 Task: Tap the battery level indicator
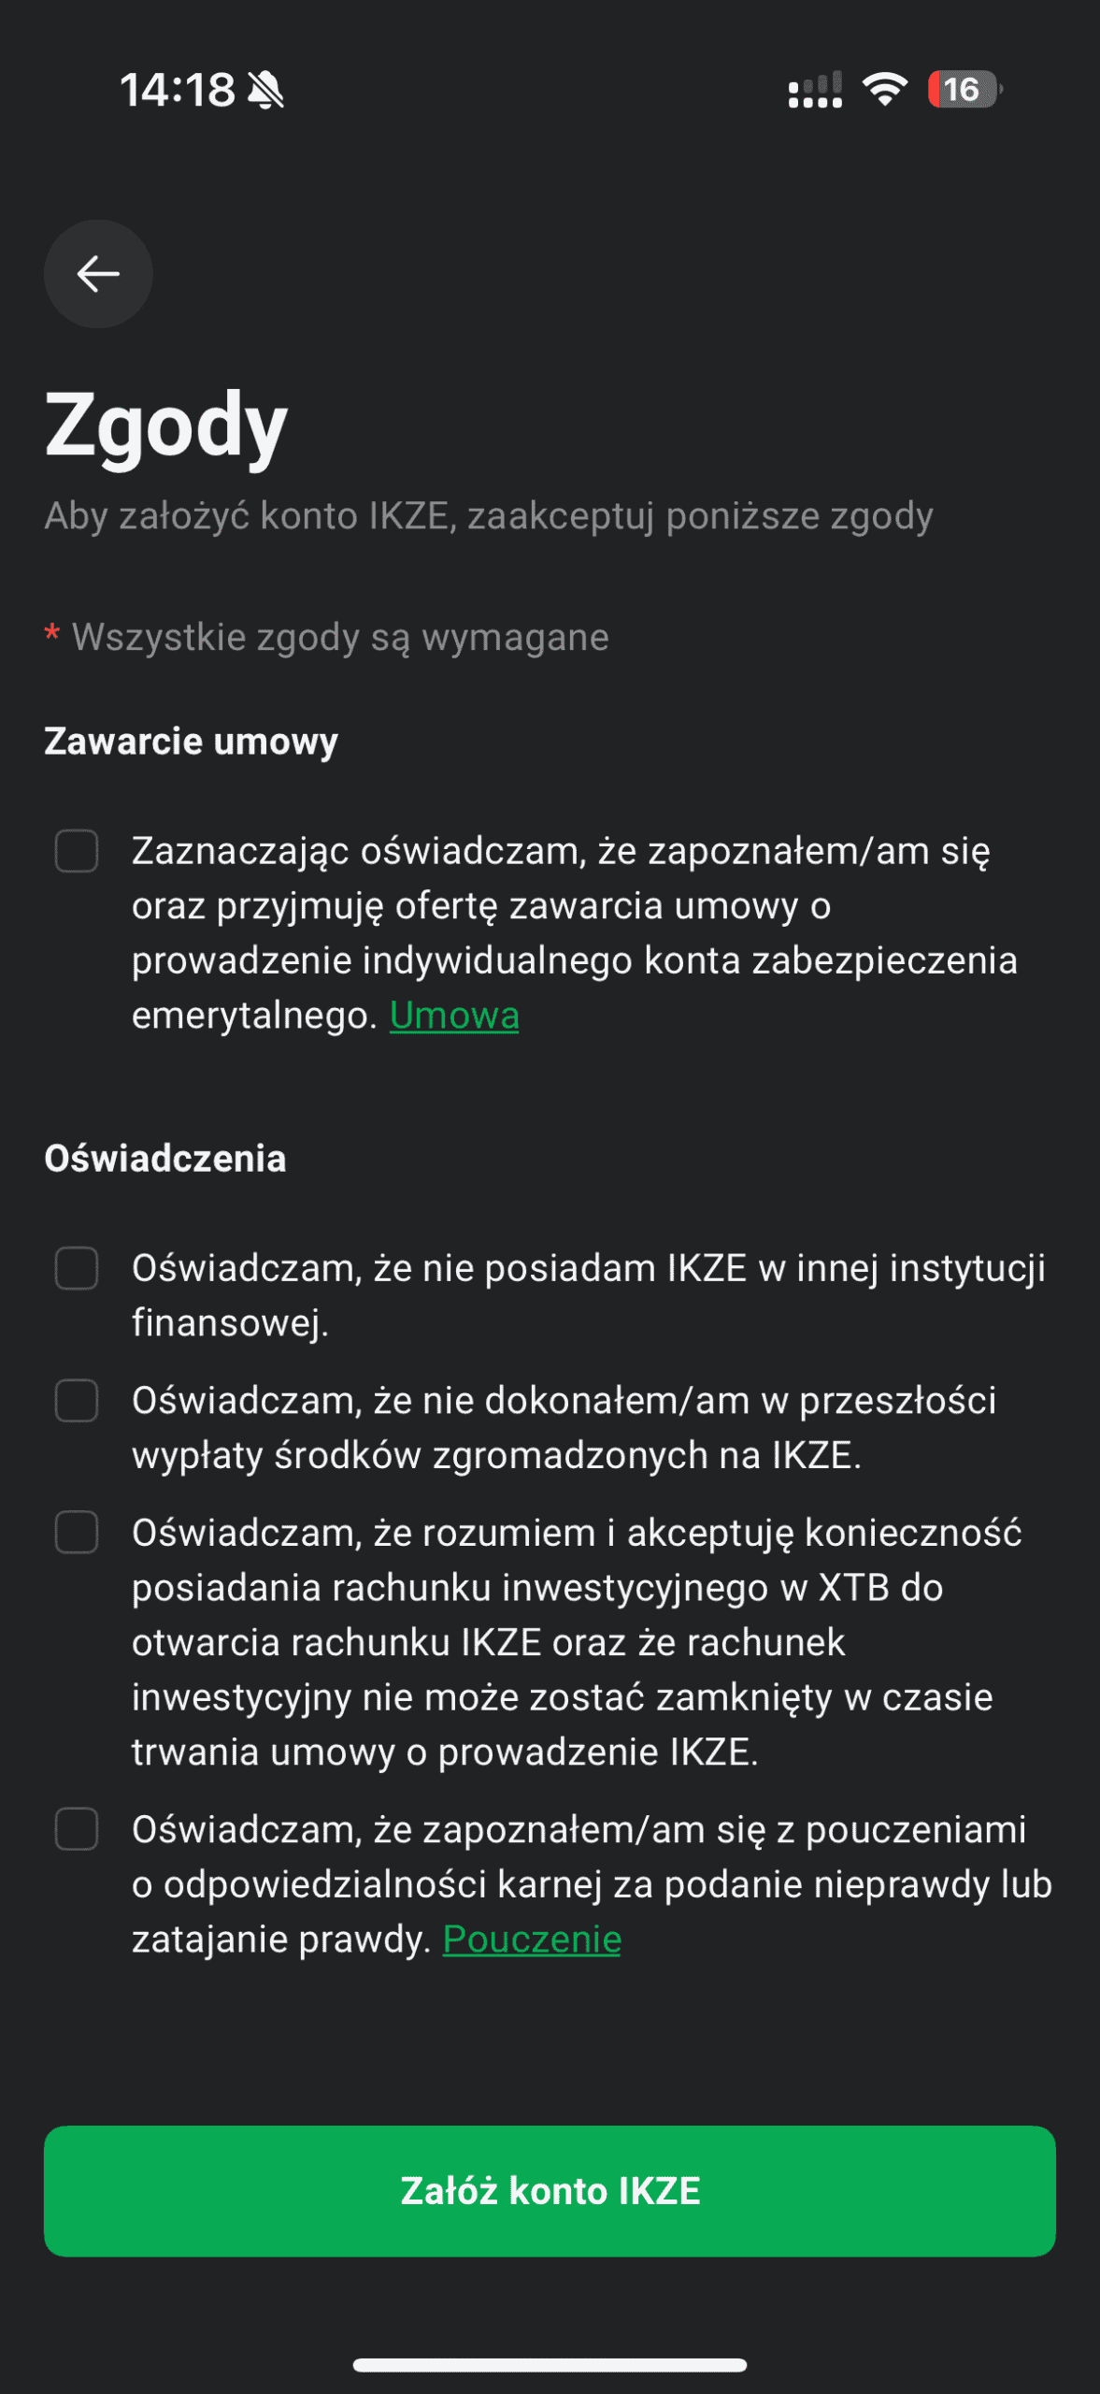pyautogui.click(x=964, y=90)
